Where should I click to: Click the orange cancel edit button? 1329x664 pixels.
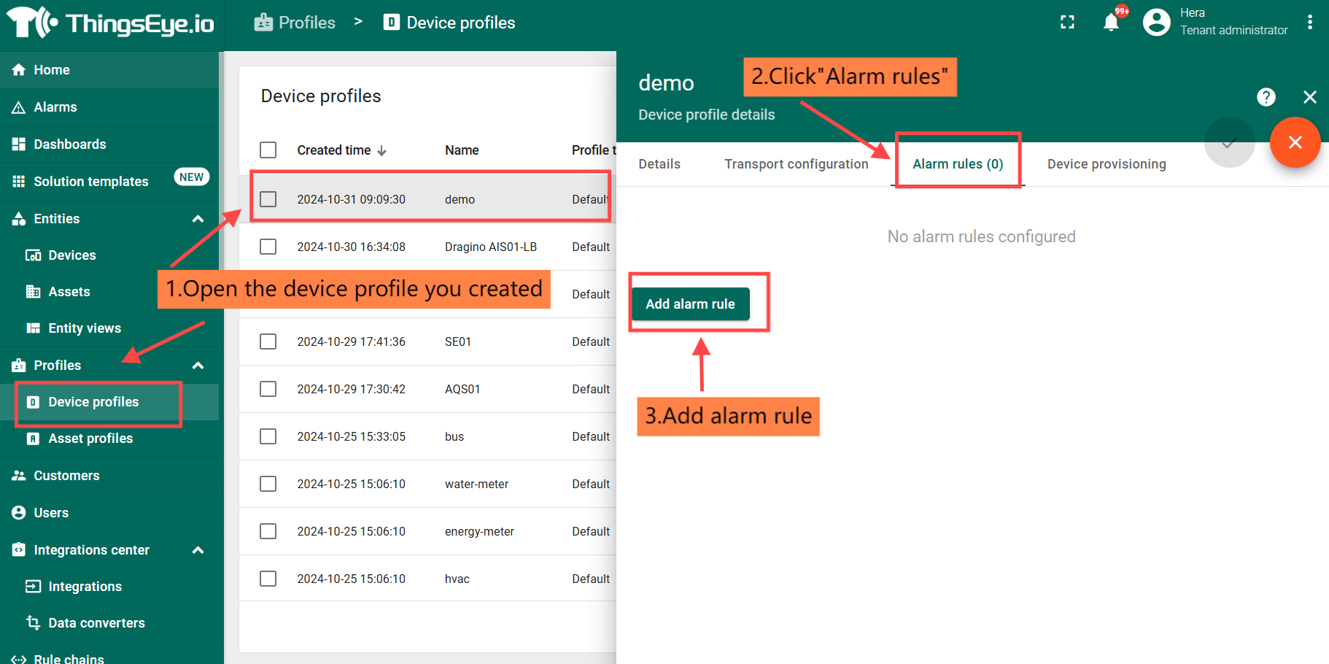tap(1295, 142)
